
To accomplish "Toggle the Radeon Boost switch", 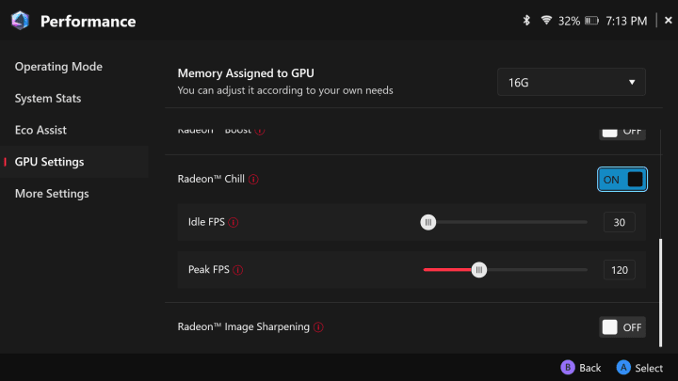I will 622,133.
